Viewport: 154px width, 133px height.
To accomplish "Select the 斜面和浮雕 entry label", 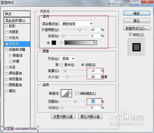I will tap(17, 50).
